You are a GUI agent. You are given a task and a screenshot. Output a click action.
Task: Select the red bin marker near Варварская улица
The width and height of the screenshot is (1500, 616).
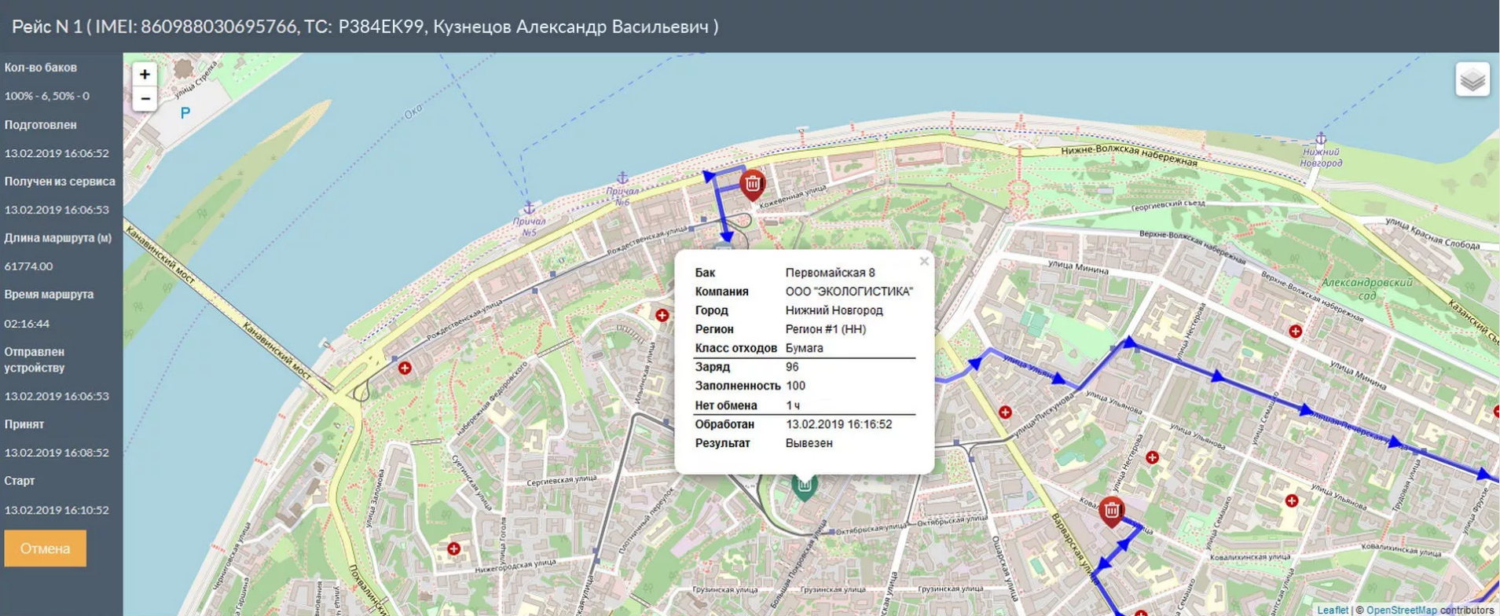[1111, 511]
